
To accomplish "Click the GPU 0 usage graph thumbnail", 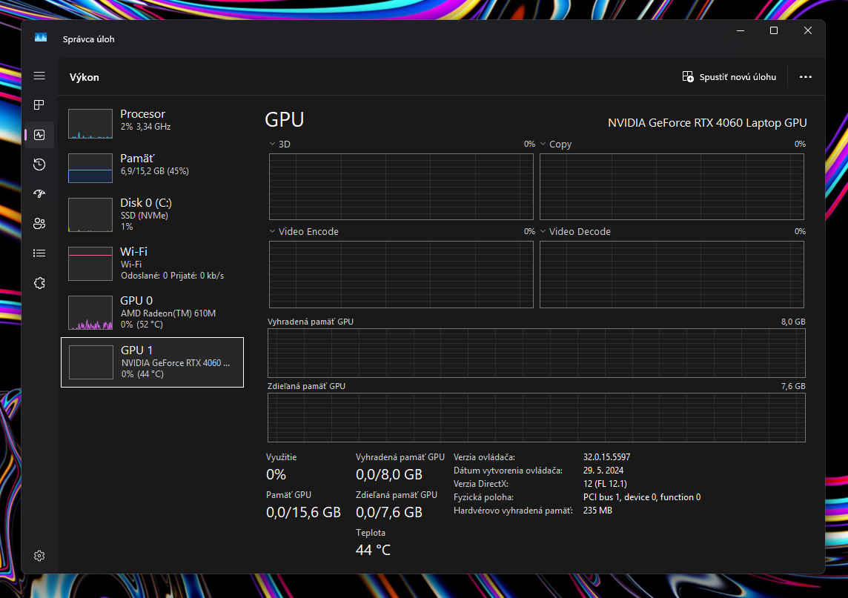I will [x=90, y=312].
